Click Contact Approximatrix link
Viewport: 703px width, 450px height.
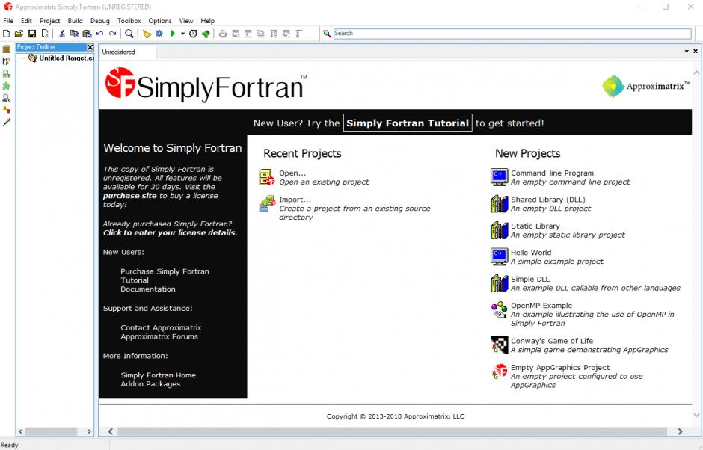click(161, 327)
